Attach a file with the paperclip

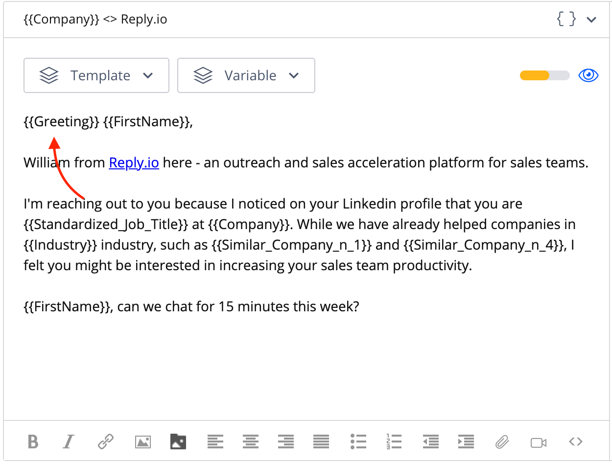coord(502,442)
